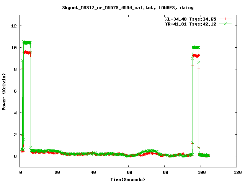
Task: Select the XL-34.40 Tsys:34.65 legend label
Action: pos(191,19)
